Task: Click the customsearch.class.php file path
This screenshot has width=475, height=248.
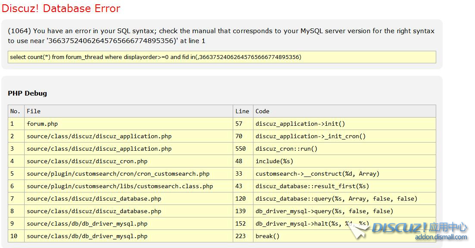Action: point(120,186)
